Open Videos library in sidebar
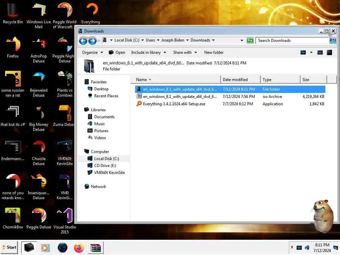 [x=97, y=138]
